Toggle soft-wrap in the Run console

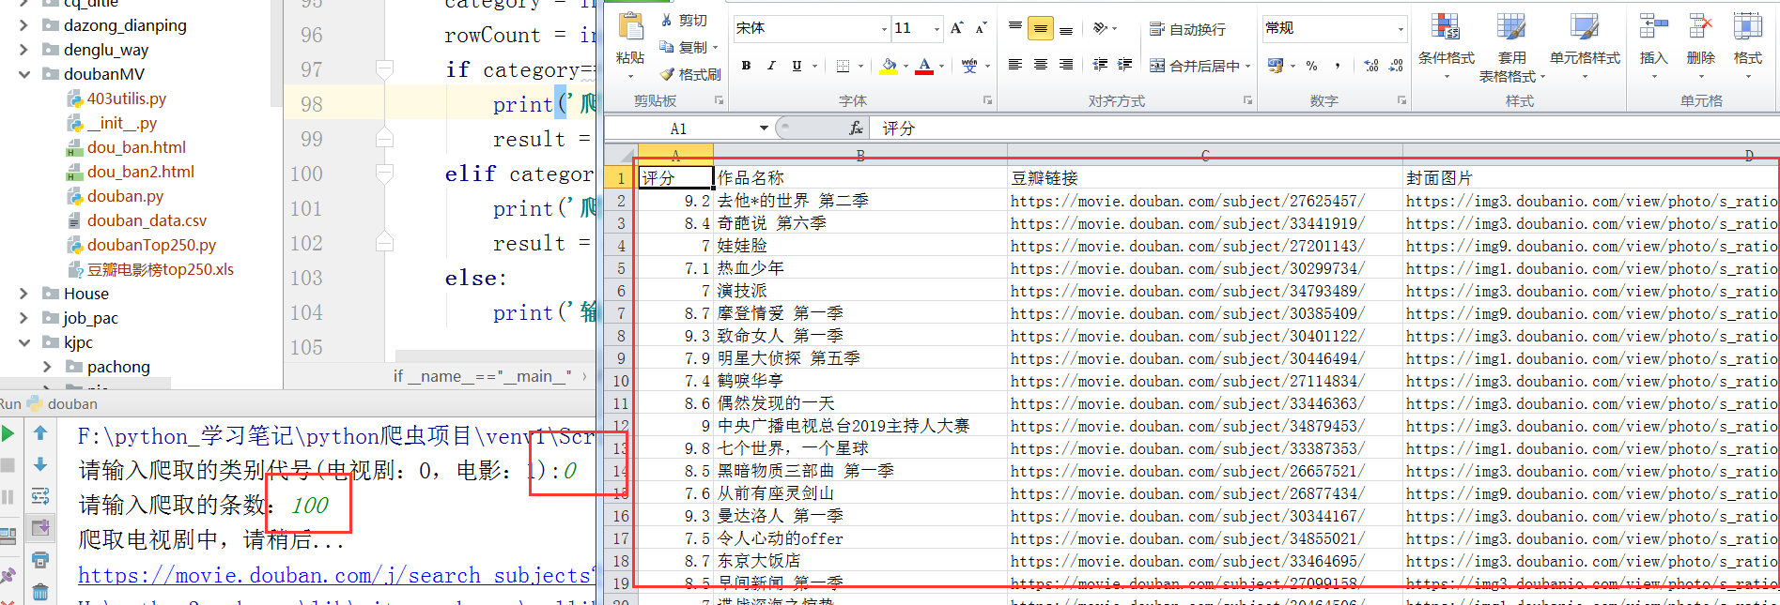click(x=40, y=496)
